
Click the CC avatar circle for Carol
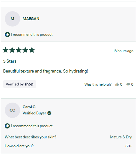pos(12,110)
